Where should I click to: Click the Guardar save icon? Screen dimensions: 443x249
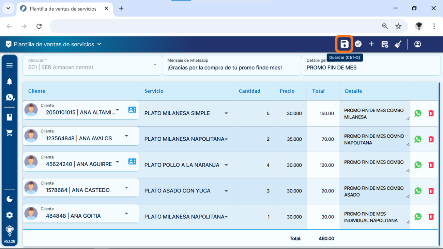tap(344, 44)
